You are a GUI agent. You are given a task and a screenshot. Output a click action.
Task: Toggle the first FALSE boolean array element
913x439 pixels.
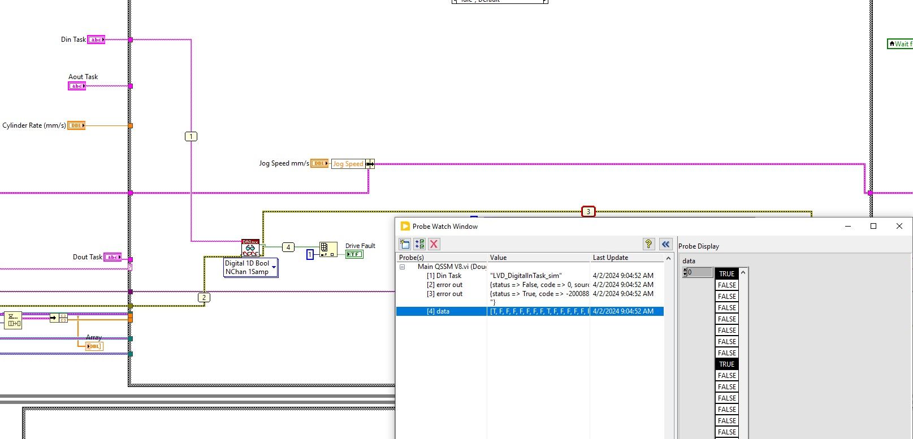pyautogui.click(x=726, y=285)
